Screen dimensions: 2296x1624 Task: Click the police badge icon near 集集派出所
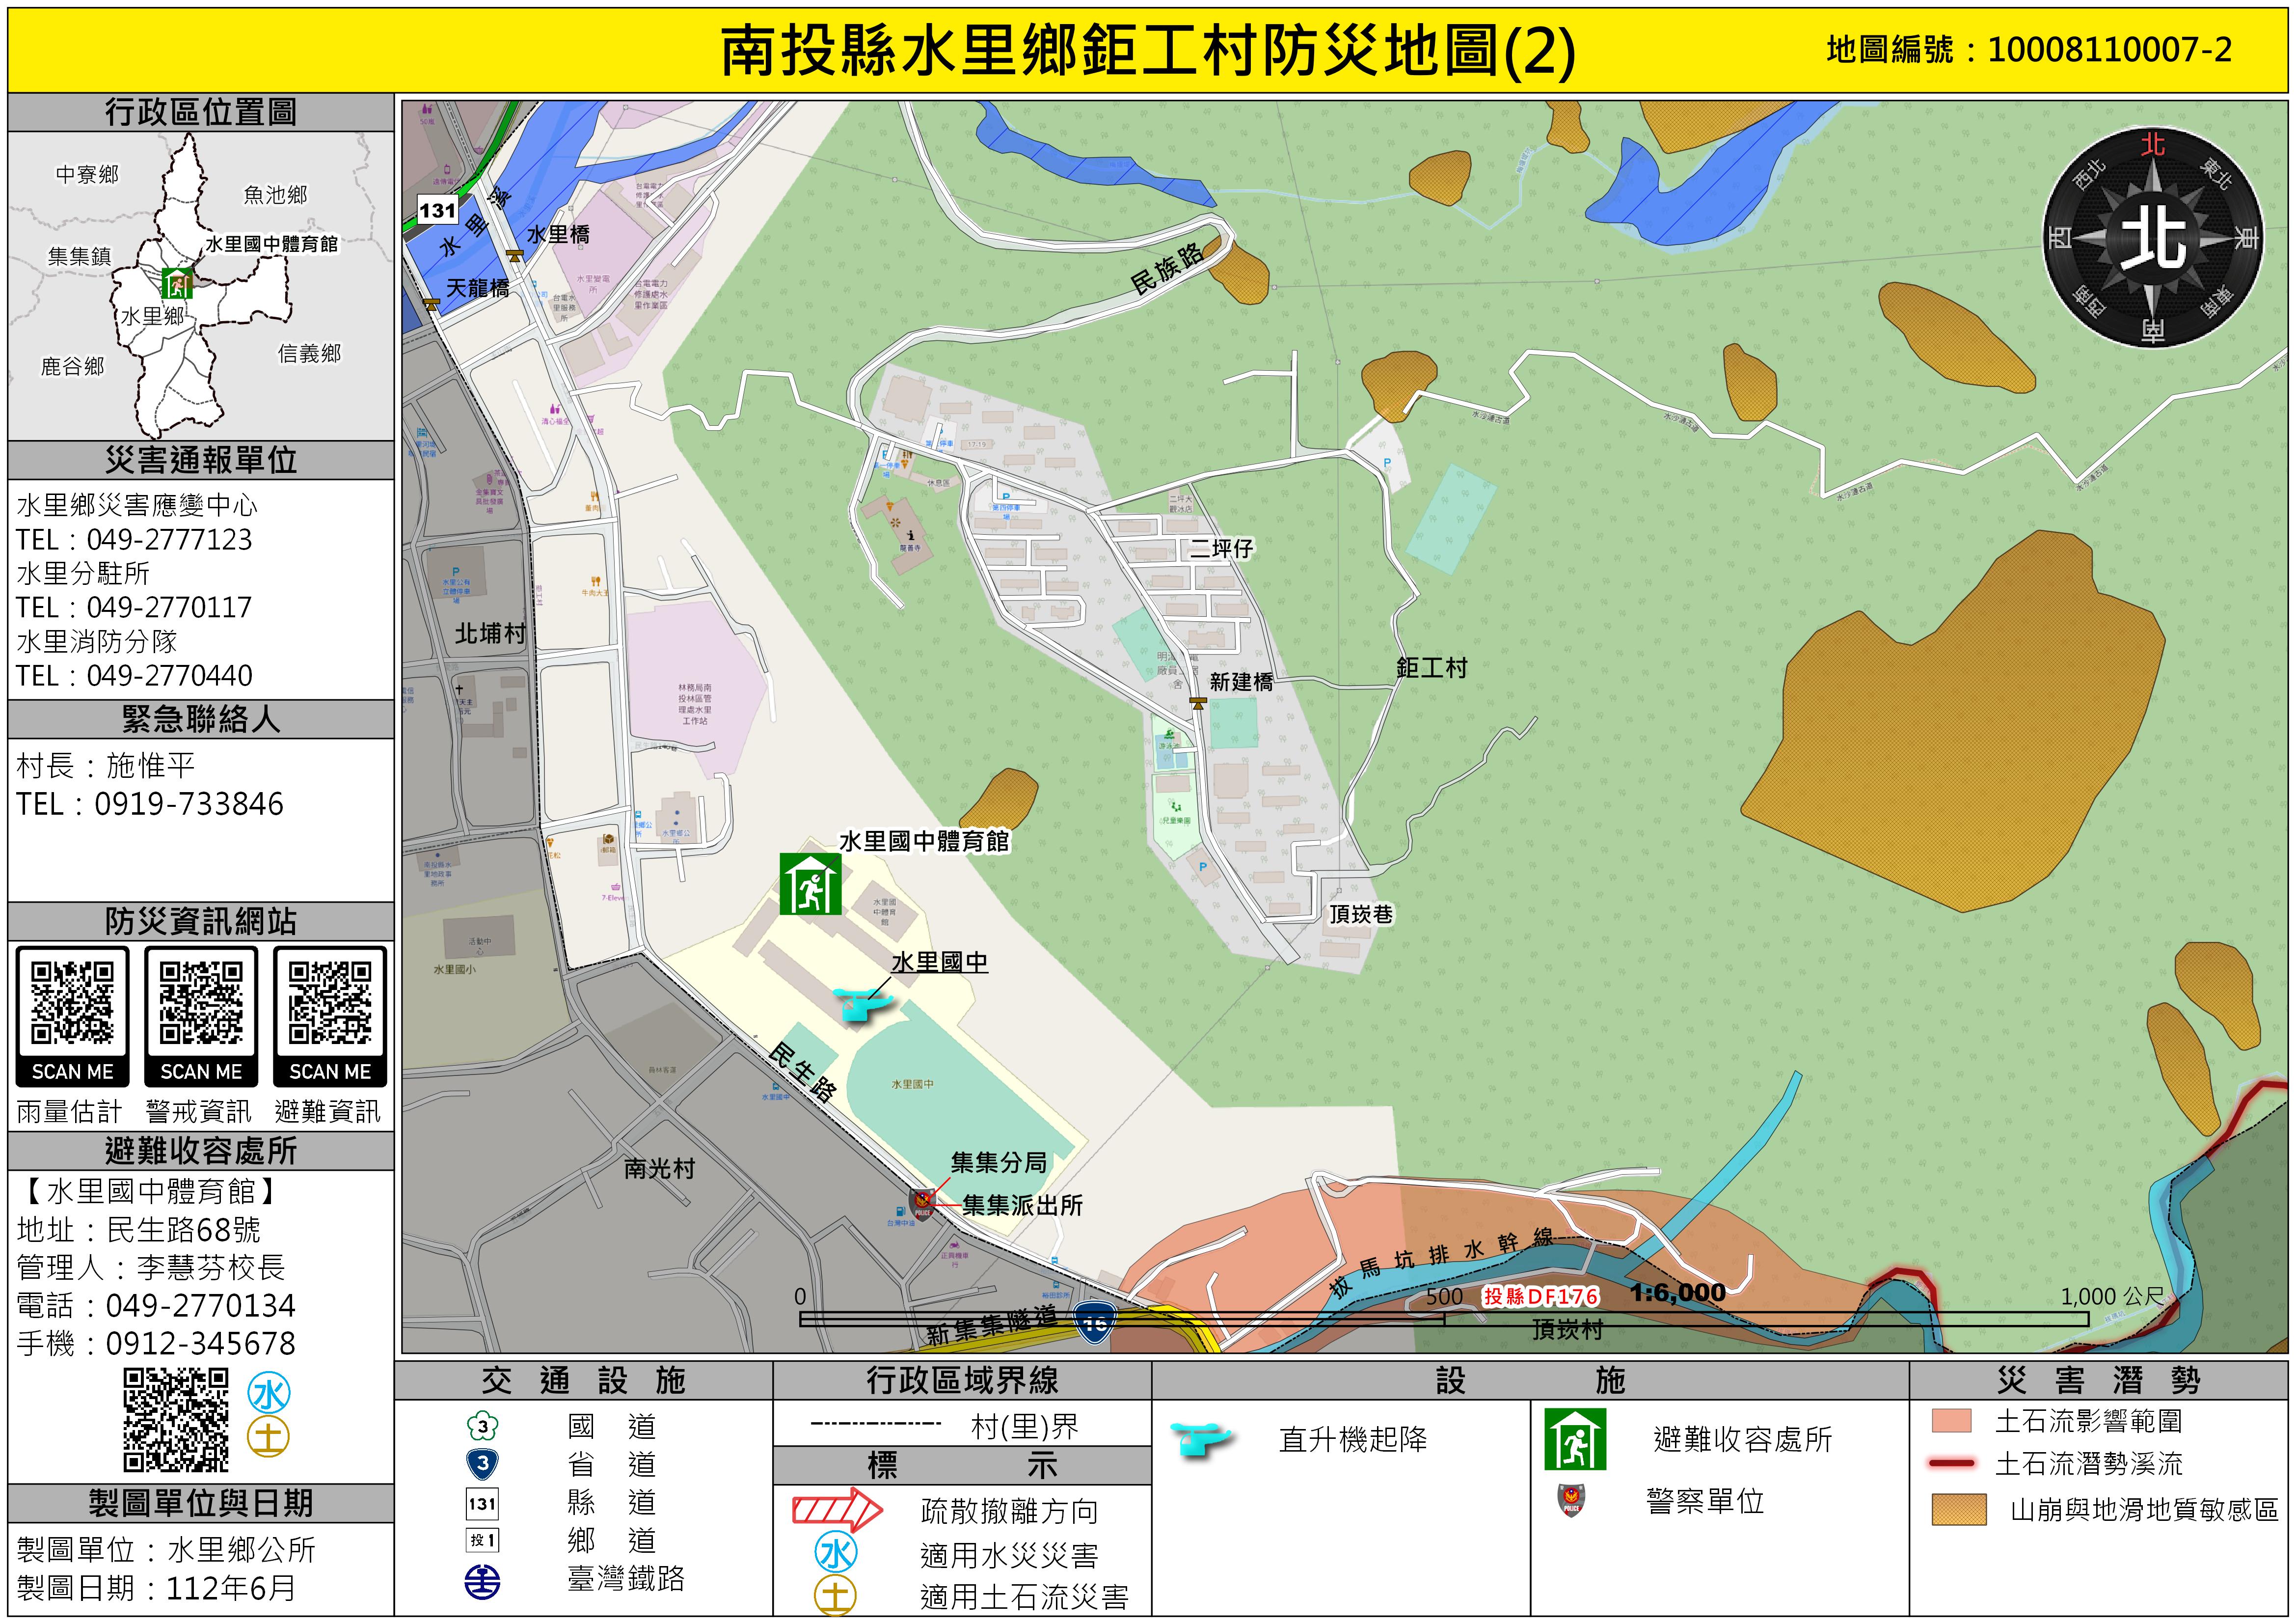[921, 1203]
